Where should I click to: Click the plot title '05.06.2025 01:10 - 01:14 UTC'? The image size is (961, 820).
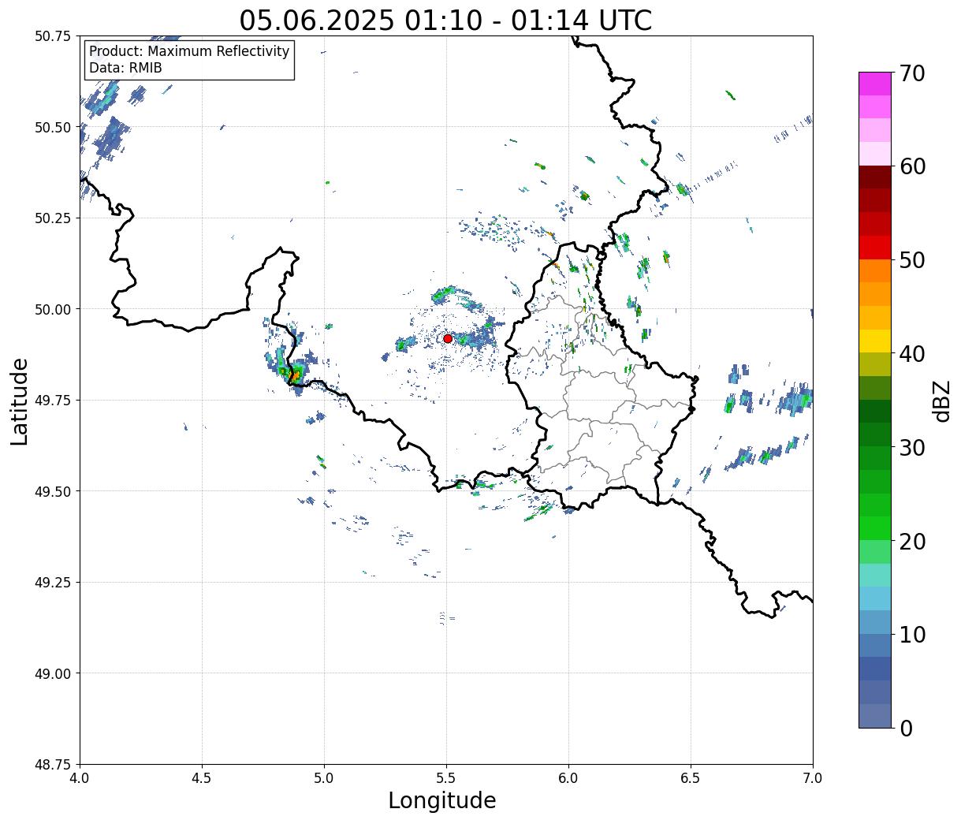click(445, 20)
